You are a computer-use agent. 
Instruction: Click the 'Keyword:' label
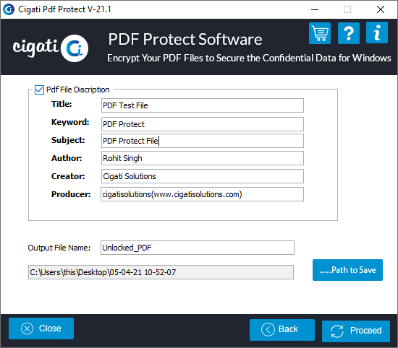pos(70,122)
